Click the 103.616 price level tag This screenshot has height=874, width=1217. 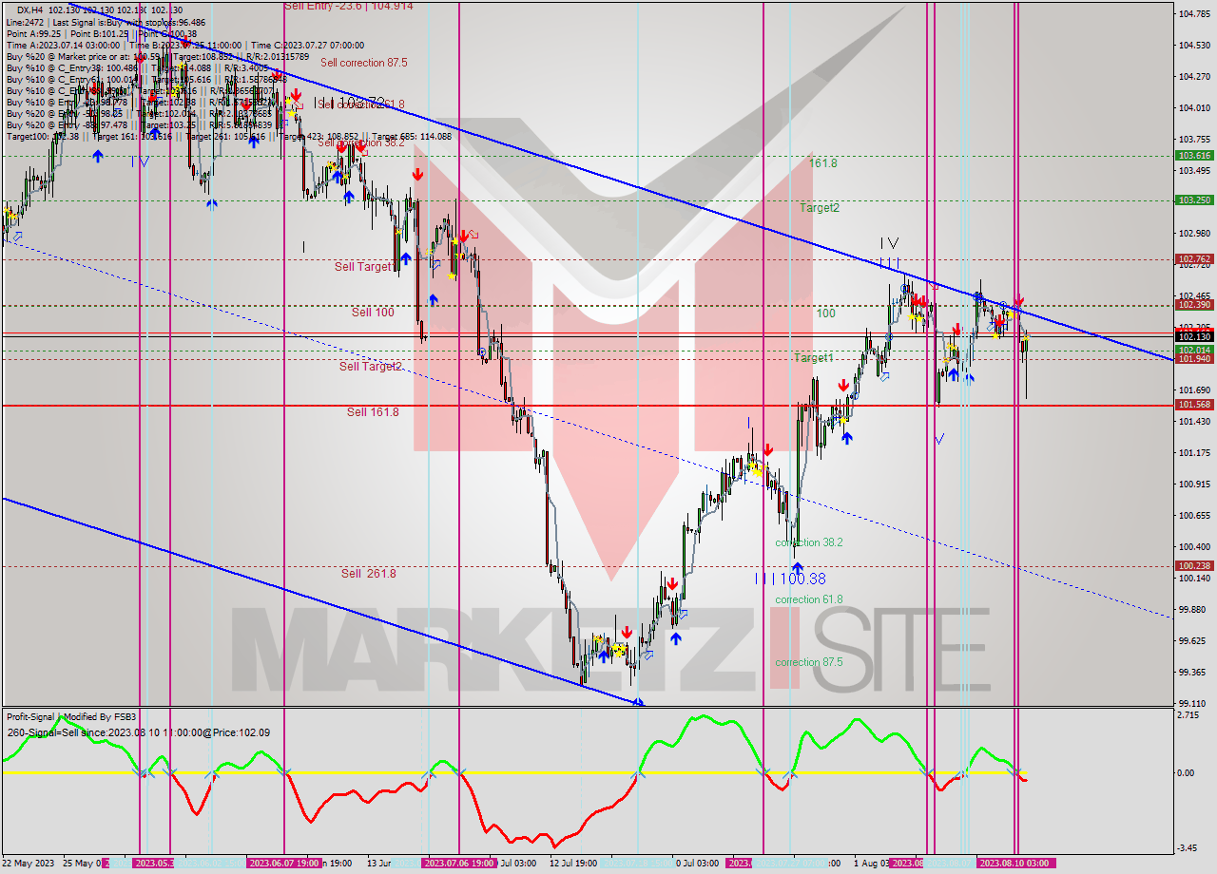tap(1194, 155)
